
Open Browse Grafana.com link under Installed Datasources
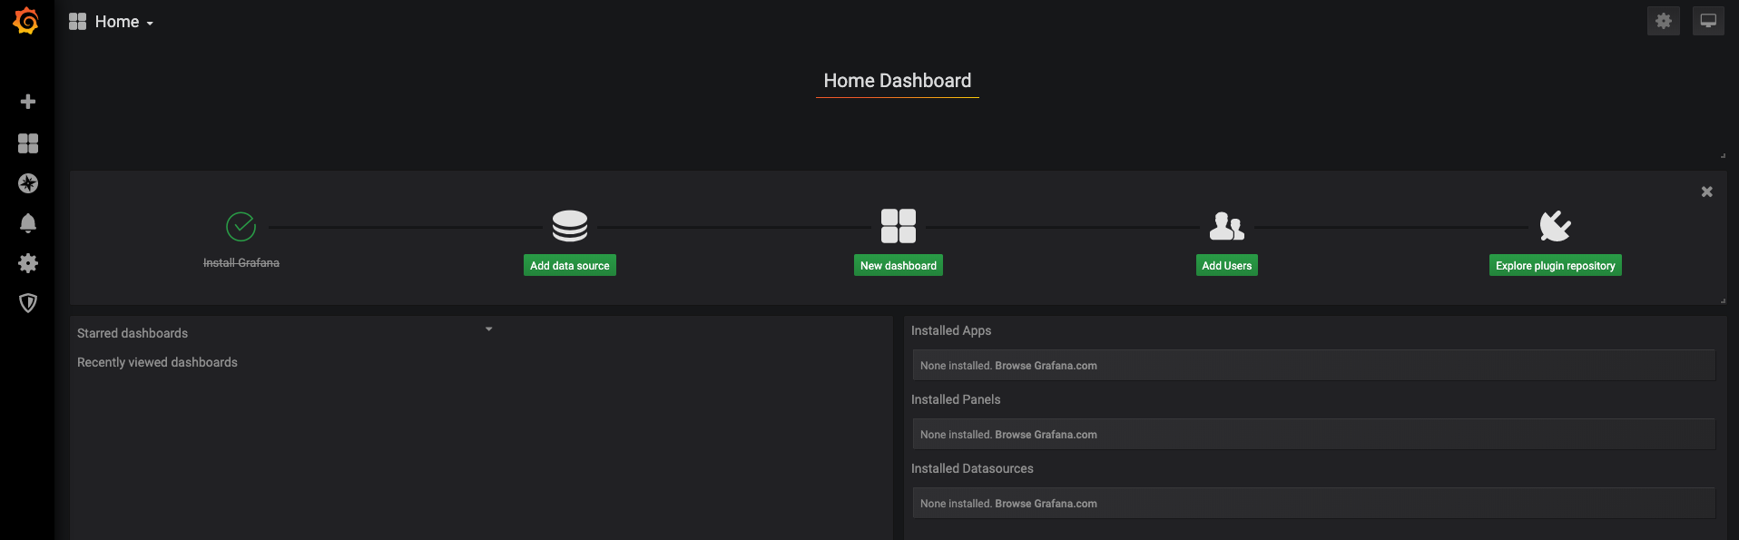click(x=1046, y=504)
